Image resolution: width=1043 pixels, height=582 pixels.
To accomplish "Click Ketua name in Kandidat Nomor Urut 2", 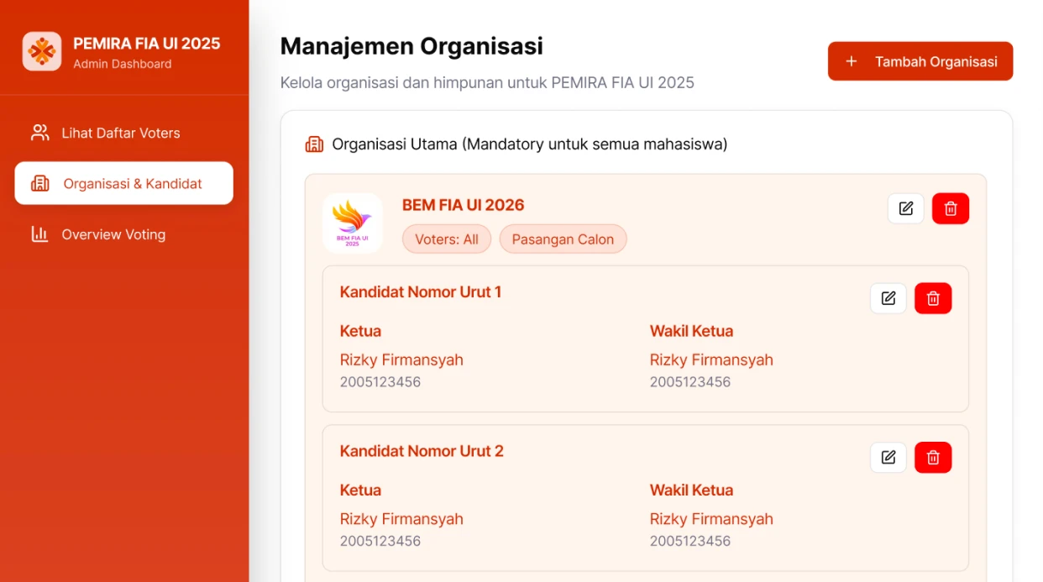I will pos(401,519).
